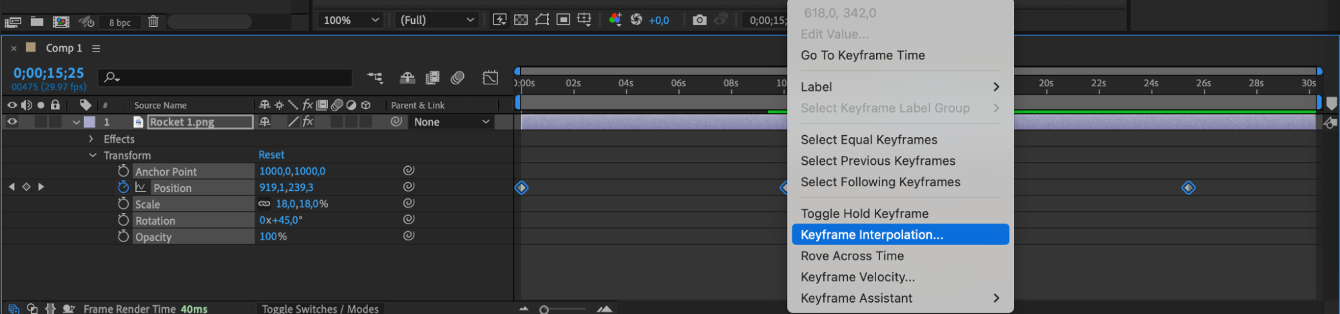The image size is (1340, 314).
Task: Toggle the shy layers hide icon
Action: [x=408, y=78]
